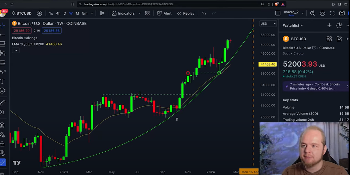Select the EMA 20/50/100/200 indicator label
Image resolution: width=350 pixels, height=175 pixels.
pyautogui.click(x=28, y=44)
